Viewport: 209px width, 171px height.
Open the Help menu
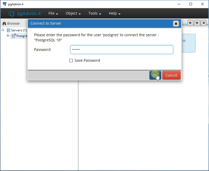click(114, 14)
